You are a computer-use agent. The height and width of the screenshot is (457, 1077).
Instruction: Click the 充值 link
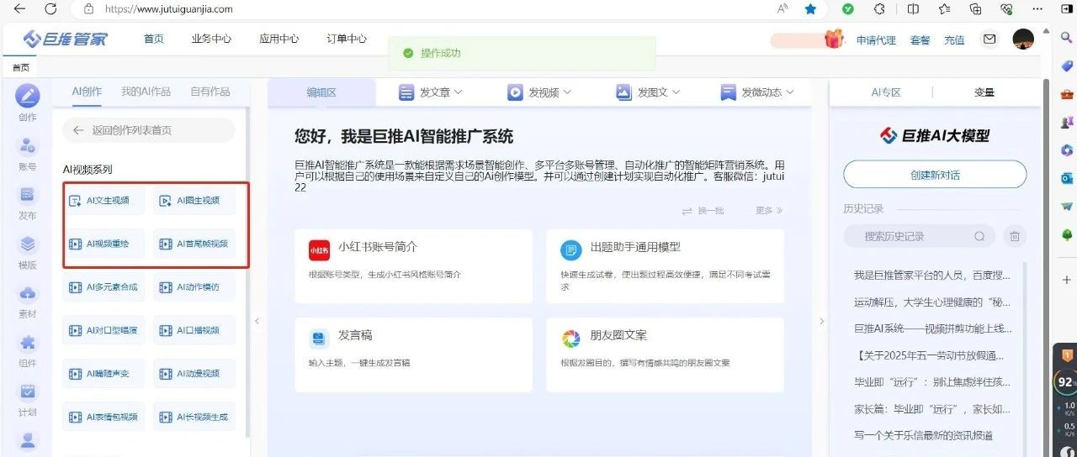click(x=954, y=39)
